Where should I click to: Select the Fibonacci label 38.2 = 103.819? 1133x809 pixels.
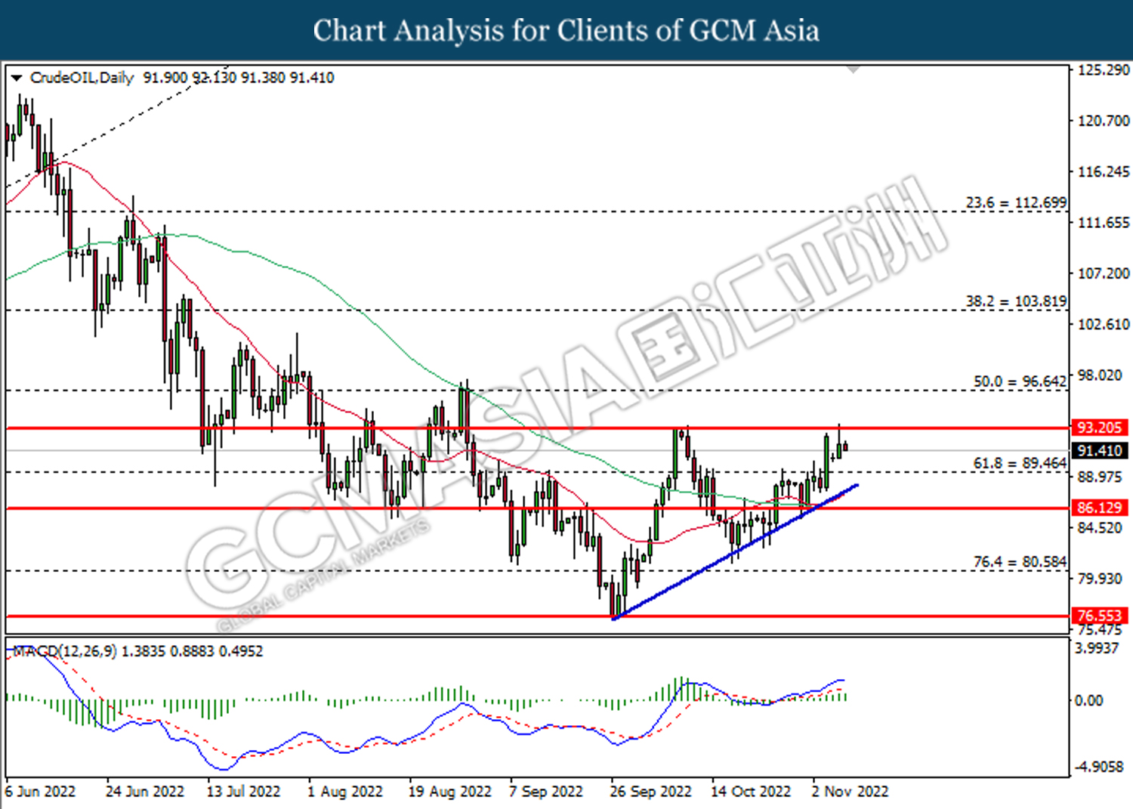point(1016,301)
